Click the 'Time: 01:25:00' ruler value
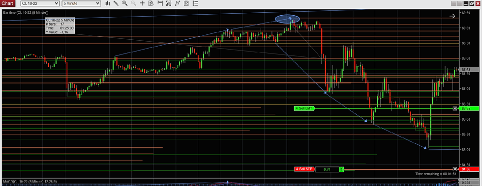This screenshot has width=482, height=186. [x=60, y=28]
